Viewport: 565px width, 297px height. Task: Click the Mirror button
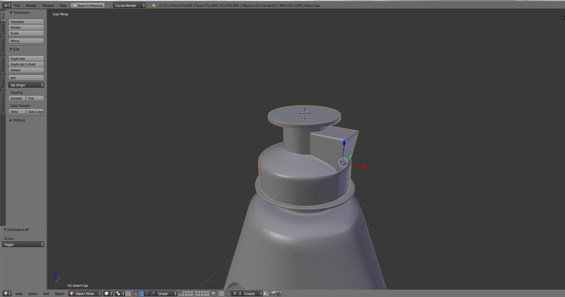click(26, 41)
